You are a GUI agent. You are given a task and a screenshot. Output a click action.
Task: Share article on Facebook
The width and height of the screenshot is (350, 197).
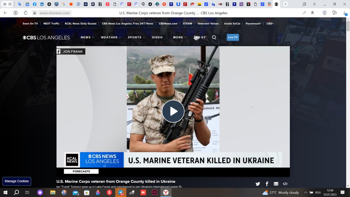point(267,184)
